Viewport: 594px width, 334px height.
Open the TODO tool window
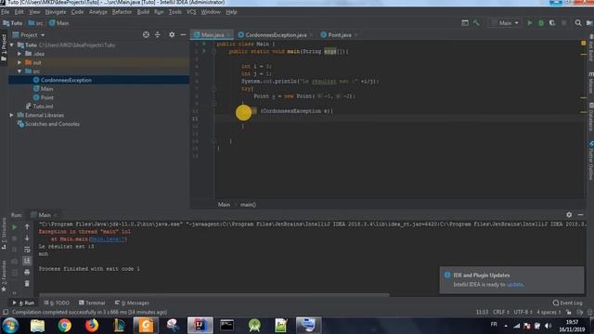(x=57, y=303)
